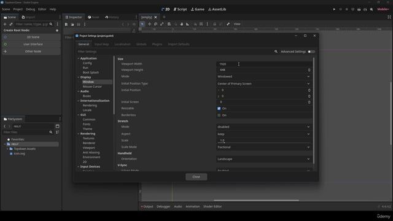Image resolution: width=393 pixels, height=221 pixels.
Task: Switch to the History dock tab
Action: [112, 17]
